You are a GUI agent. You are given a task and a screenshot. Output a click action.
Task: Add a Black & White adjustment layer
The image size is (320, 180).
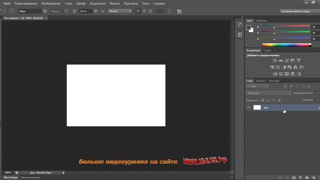coord(283,67)
